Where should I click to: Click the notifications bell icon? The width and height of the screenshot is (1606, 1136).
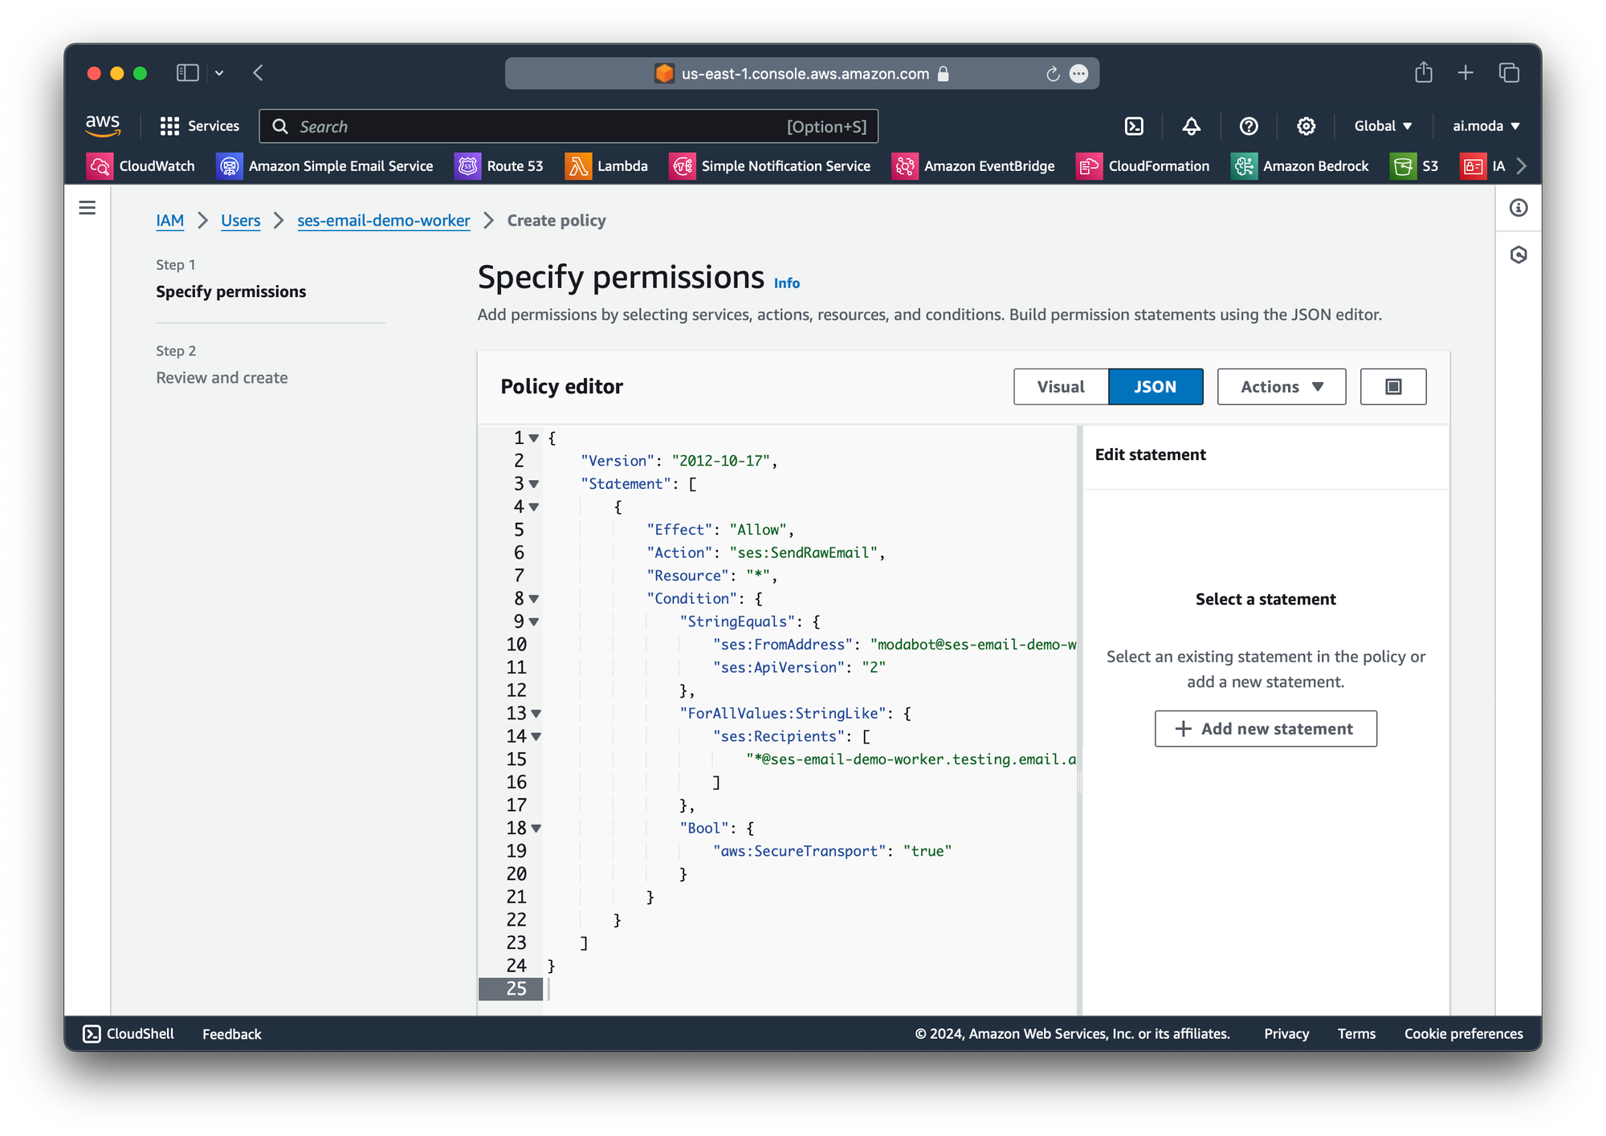[x=1191, y=126]
